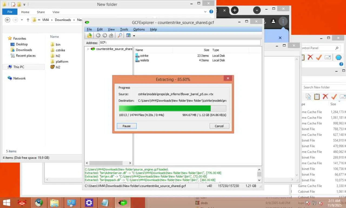The width and height of the screenshot is (346, 208).
Task: Open the gear settings app on taskbar
Action: click(89, 203)
